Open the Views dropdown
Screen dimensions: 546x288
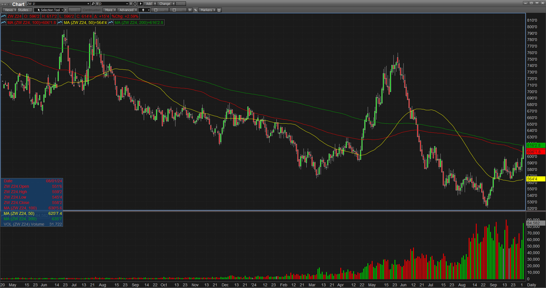point(10,10)
